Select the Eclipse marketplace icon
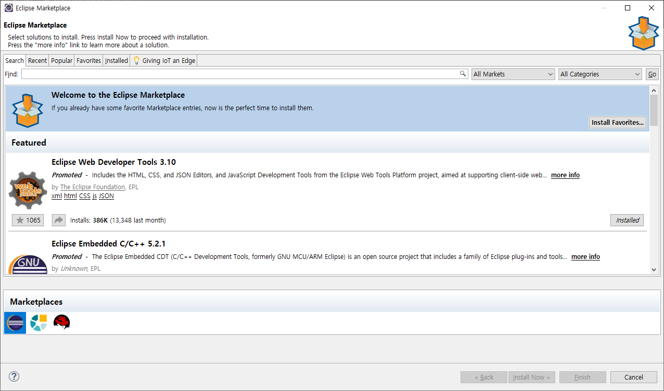Image resolution: width=664 pixels, height=391 pixels. point(15,323)
